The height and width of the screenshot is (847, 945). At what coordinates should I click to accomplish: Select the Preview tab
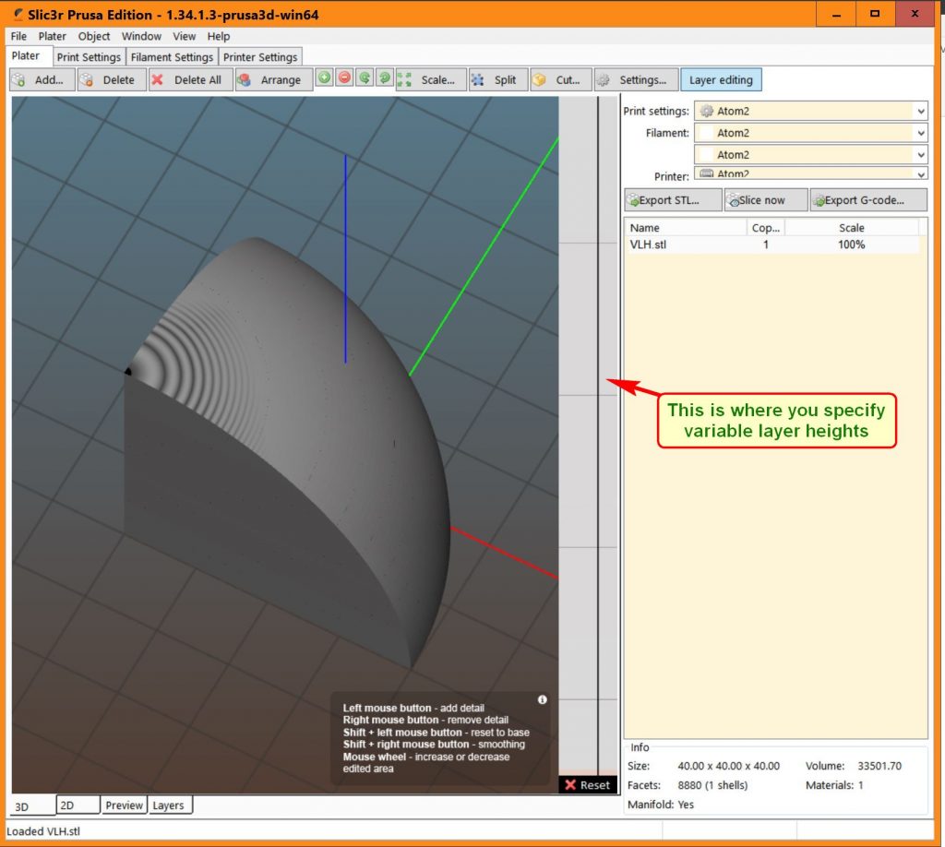(x=125, y=805)
